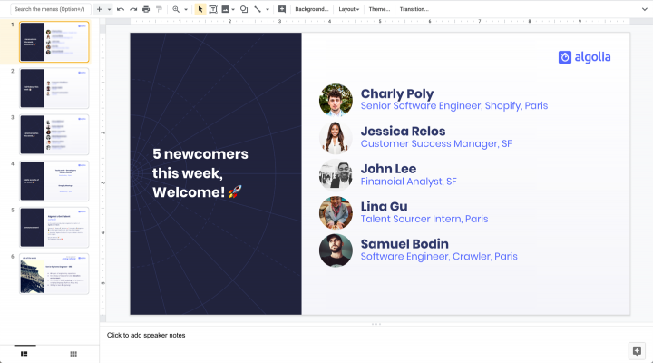Undo the last action
The height and width of the screenshot is (363, 653).
[x=121, y=9]
